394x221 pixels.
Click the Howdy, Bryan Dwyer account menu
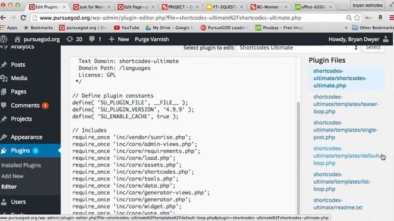click(354, 39)
